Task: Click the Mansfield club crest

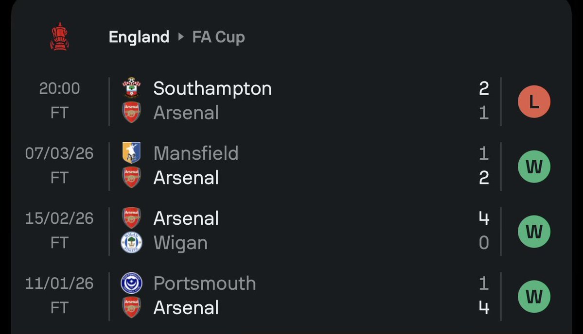Action: 132,153
